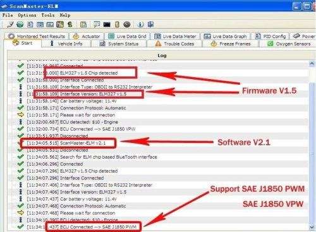
Task: Click the log scrollbar down arrow
Action: click(312, 227)
